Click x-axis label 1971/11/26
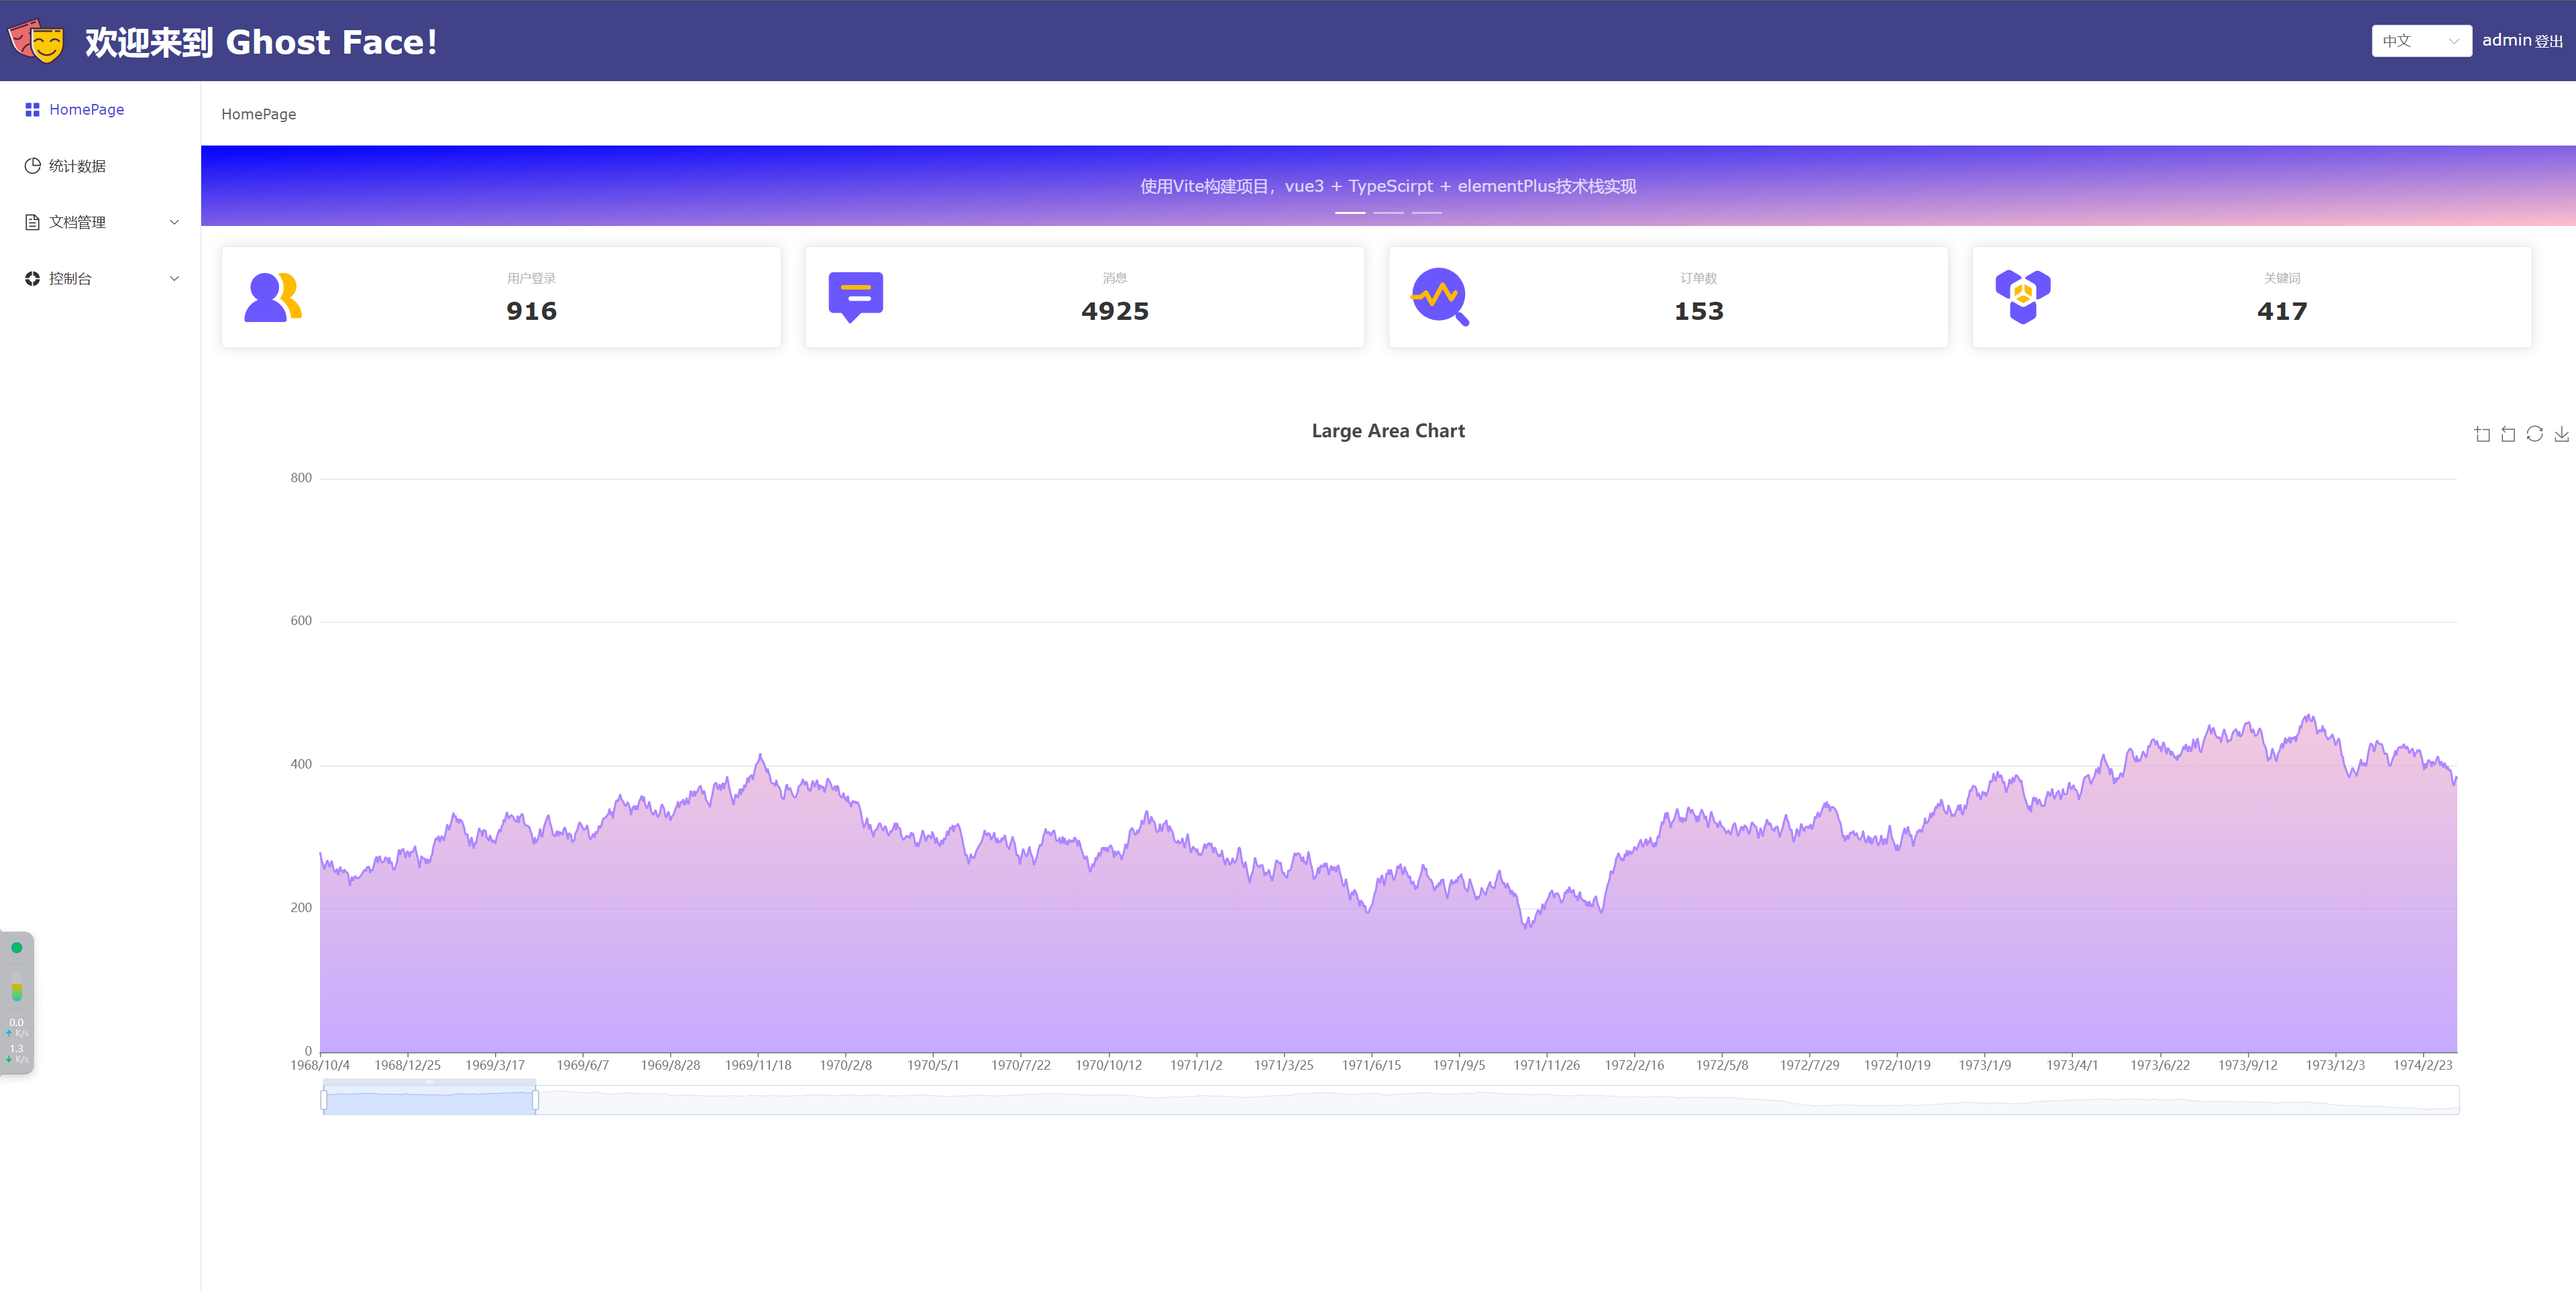The height and width of the screenshot is (1291, 2576). point(1546,1066)
